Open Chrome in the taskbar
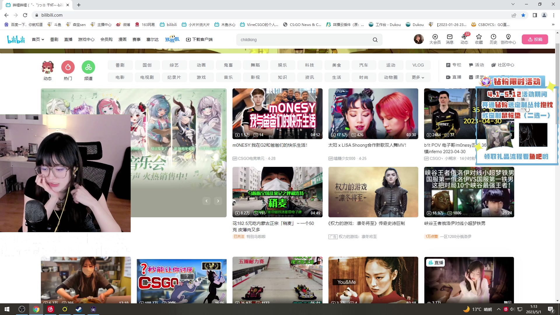 coord(36,309)
